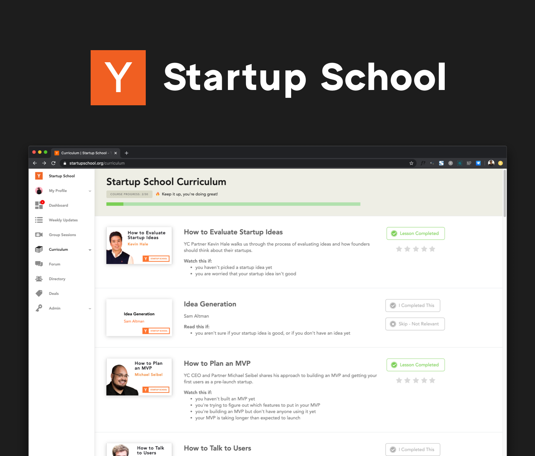This screenshot has width=535, height=456.
Task: Mark Idea Generation as completed
Action: tap(412, 306)
